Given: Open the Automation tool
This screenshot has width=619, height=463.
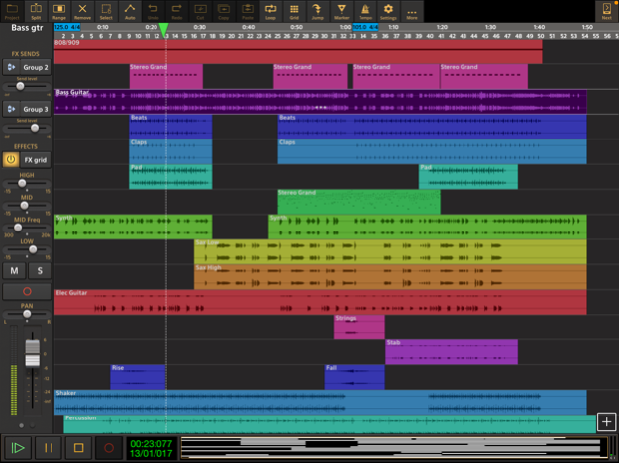Looking at the screenshot, I should pyautogui.click(x=130, y=11).
